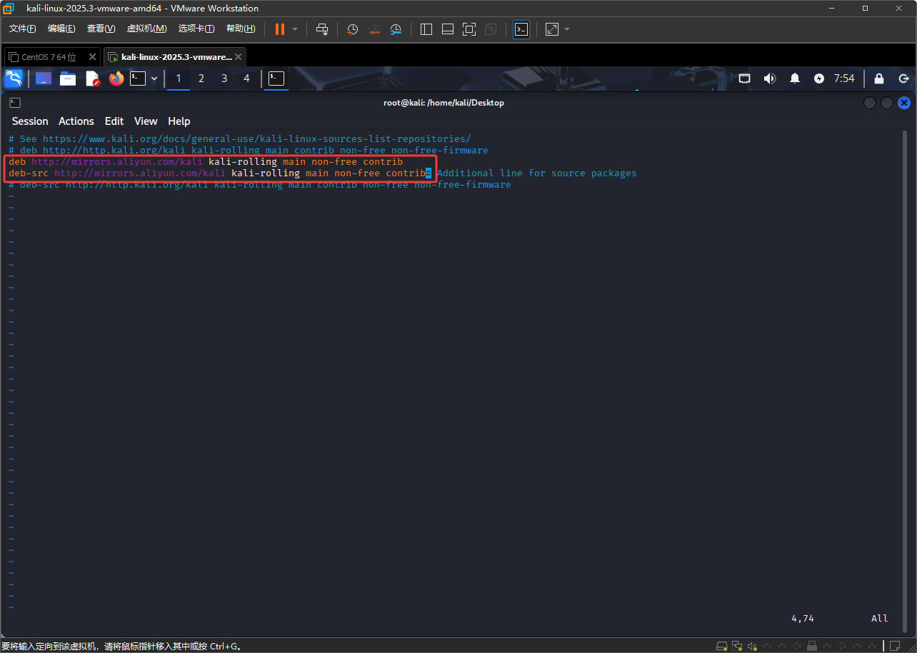Image resolution: width=917 pixels, height=653 pixels.
Task: Open the Kali notifications bell
Action: point(795,79)
